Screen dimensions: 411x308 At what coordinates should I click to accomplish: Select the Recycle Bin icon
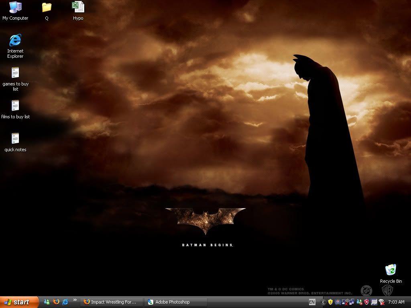[x=391, y=274]
